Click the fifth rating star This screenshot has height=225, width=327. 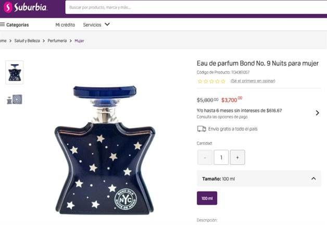point(223,81)
